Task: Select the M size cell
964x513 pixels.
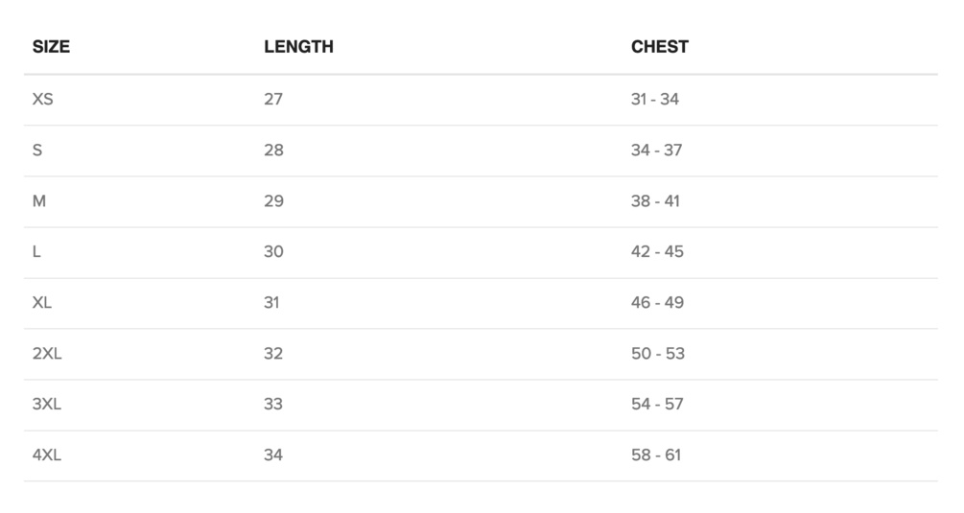Action: (39, 200)
